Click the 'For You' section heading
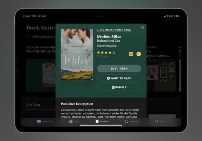Screen dimensions: 202x141 coord(33,105)
